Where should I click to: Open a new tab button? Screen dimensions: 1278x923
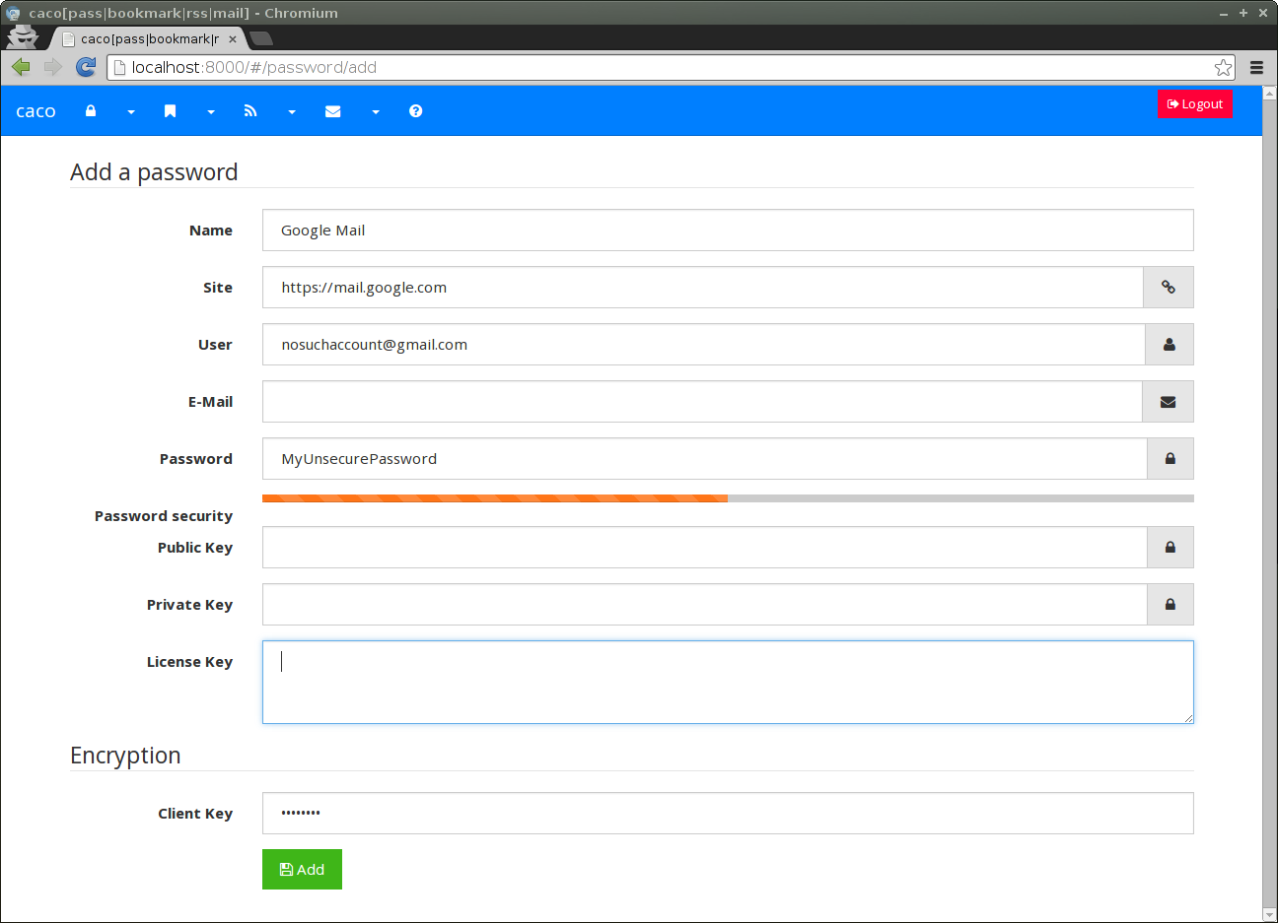pyautogui.click(x=261, y=38)
